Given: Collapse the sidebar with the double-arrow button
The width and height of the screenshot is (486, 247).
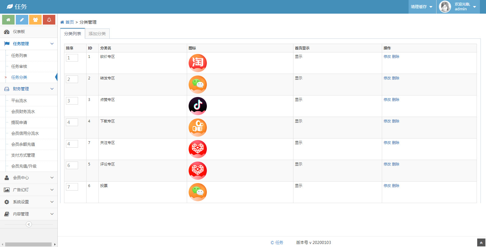Looking at the screenshot, I should click(29, 224).
